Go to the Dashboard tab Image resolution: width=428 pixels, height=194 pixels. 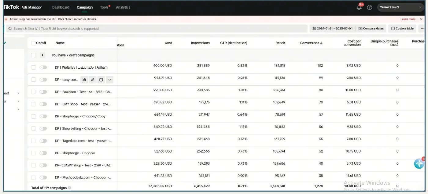tap(61, 7)
